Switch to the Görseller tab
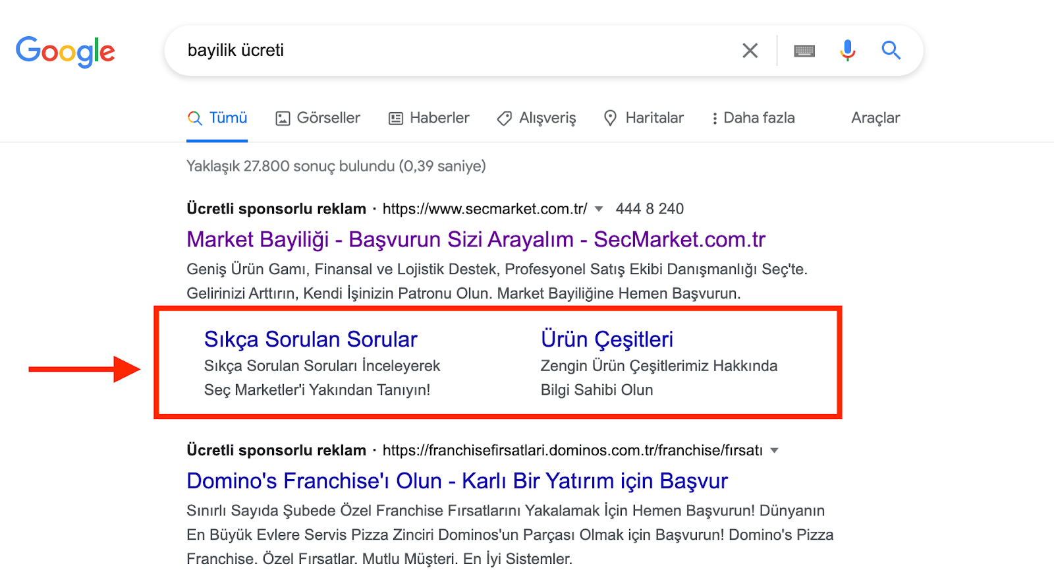The width and height of the screenshot is (1054, 574). point(318,118)
